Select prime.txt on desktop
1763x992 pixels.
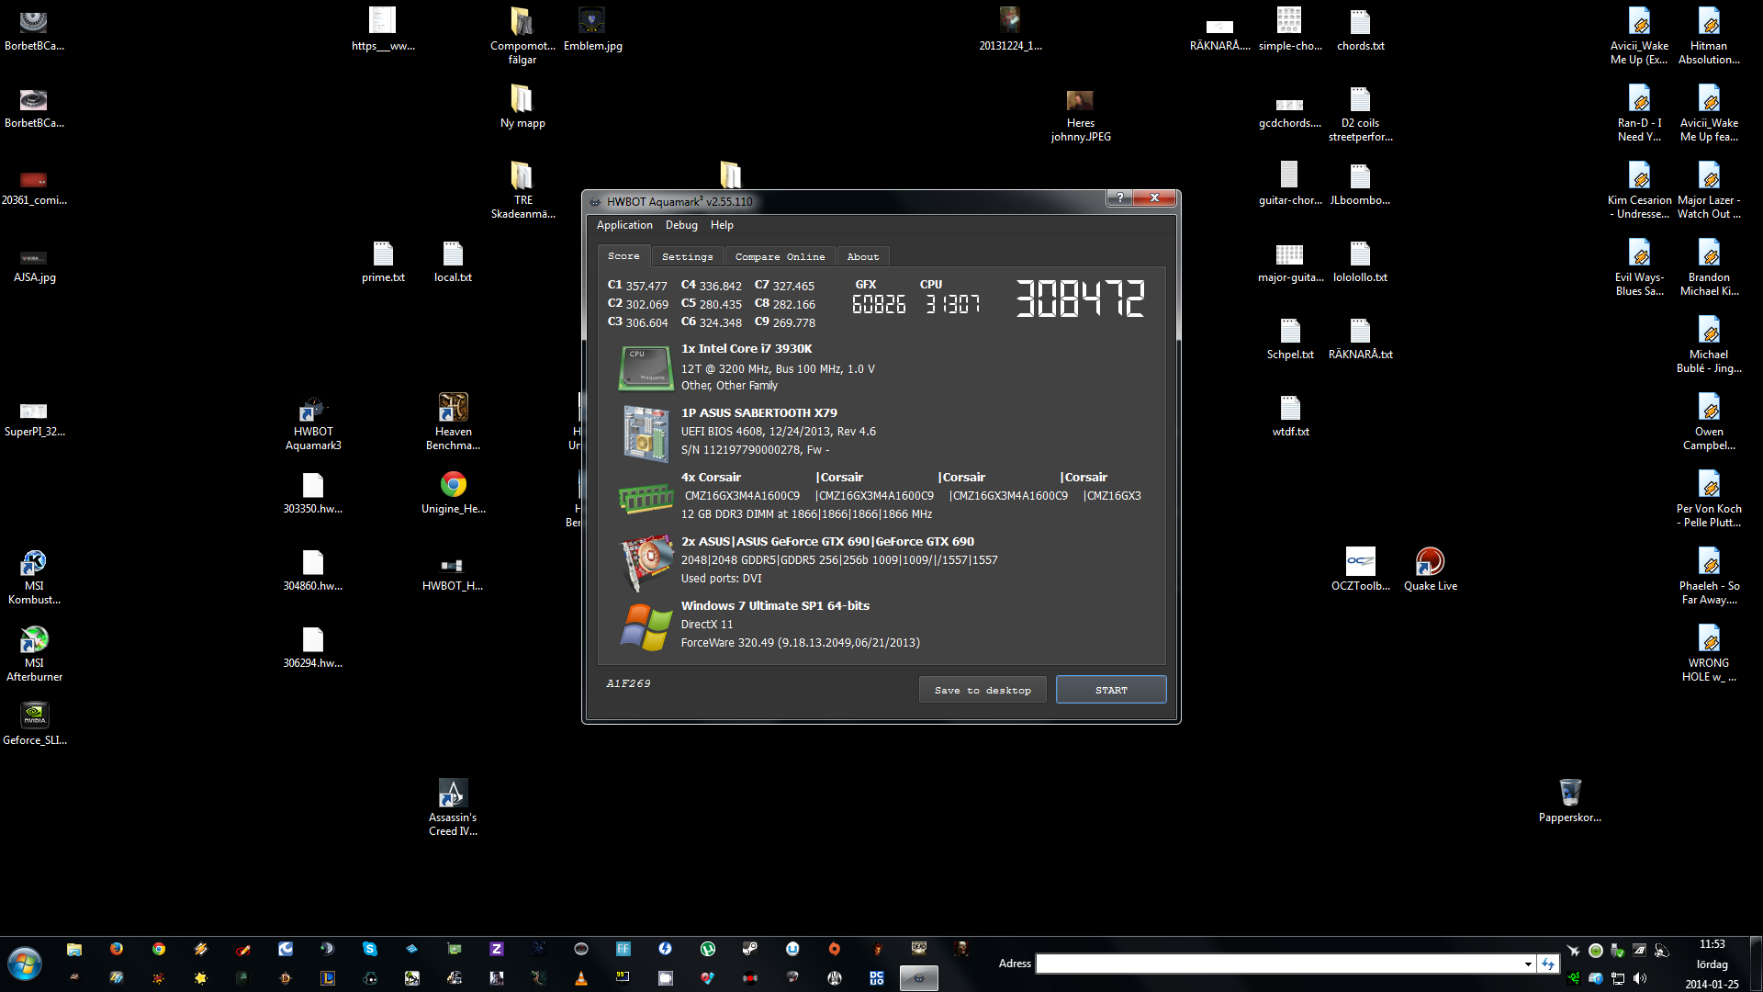[383, 261]
